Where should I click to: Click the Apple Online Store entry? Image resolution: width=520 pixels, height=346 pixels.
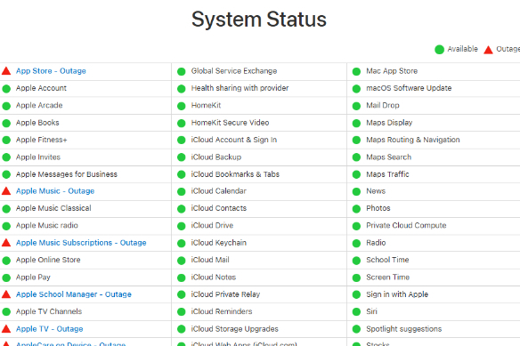(x=48, y=260)
